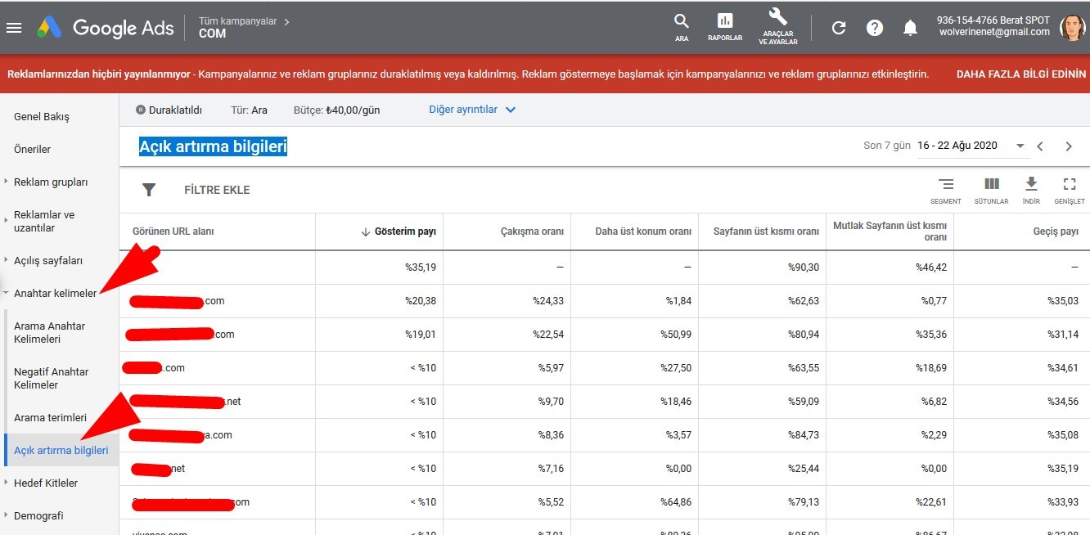The height and width of the screenshot is (535, 1090).
Task: Open the account profile avatar
Action: pyautogui.click(x=1072, y=28)
